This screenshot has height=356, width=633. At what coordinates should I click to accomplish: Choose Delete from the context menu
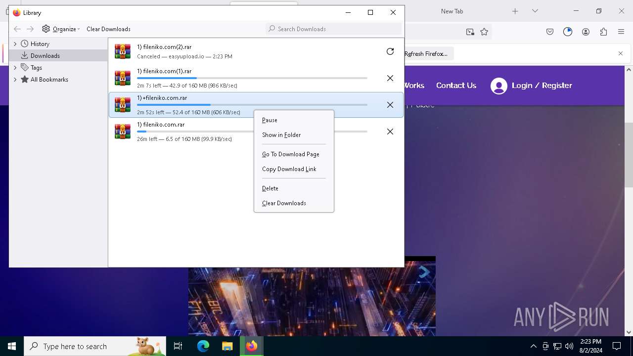pos(294,188)
